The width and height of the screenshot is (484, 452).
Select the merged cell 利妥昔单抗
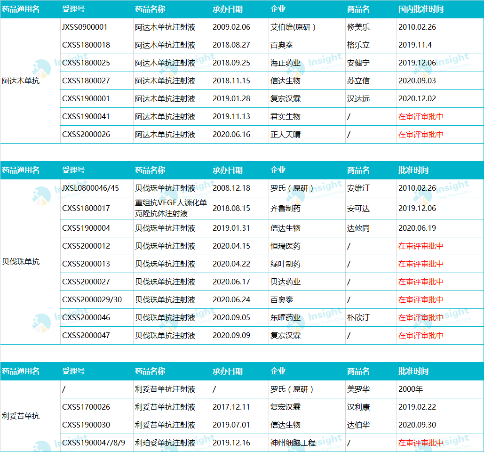tap(21, 417)
